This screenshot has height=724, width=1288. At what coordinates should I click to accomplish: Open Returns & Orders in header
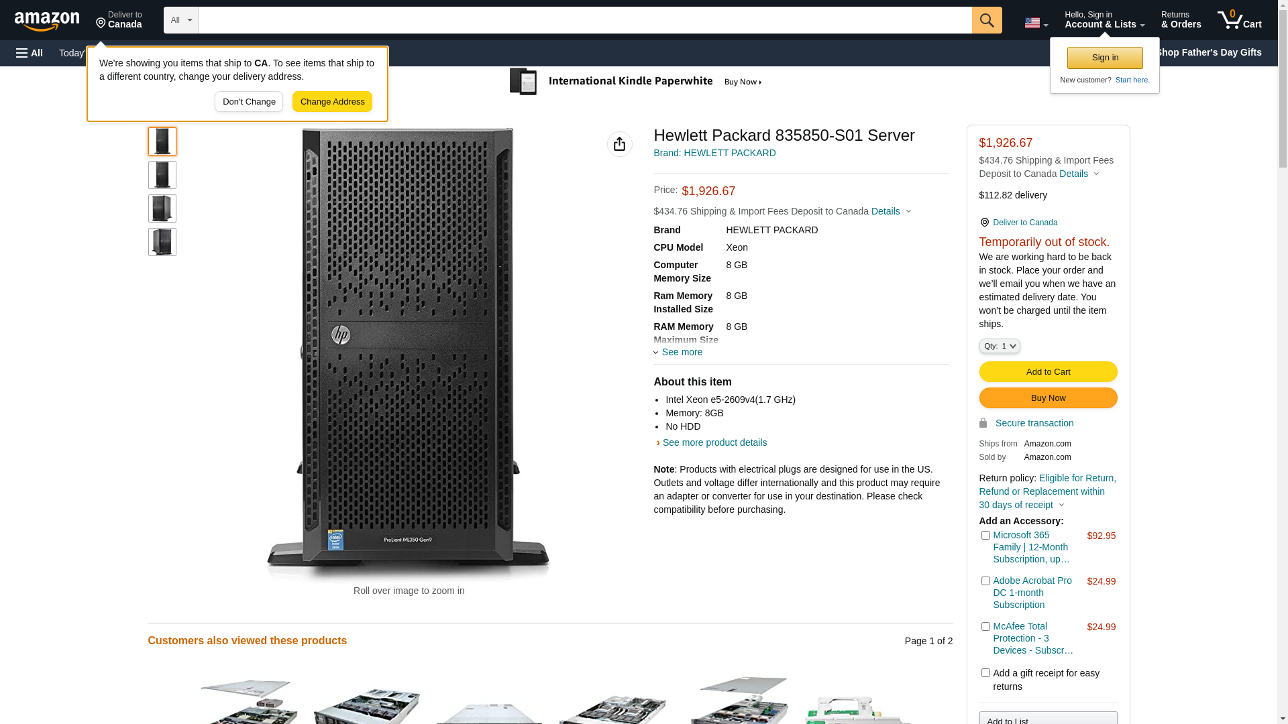pos(1181,20)
